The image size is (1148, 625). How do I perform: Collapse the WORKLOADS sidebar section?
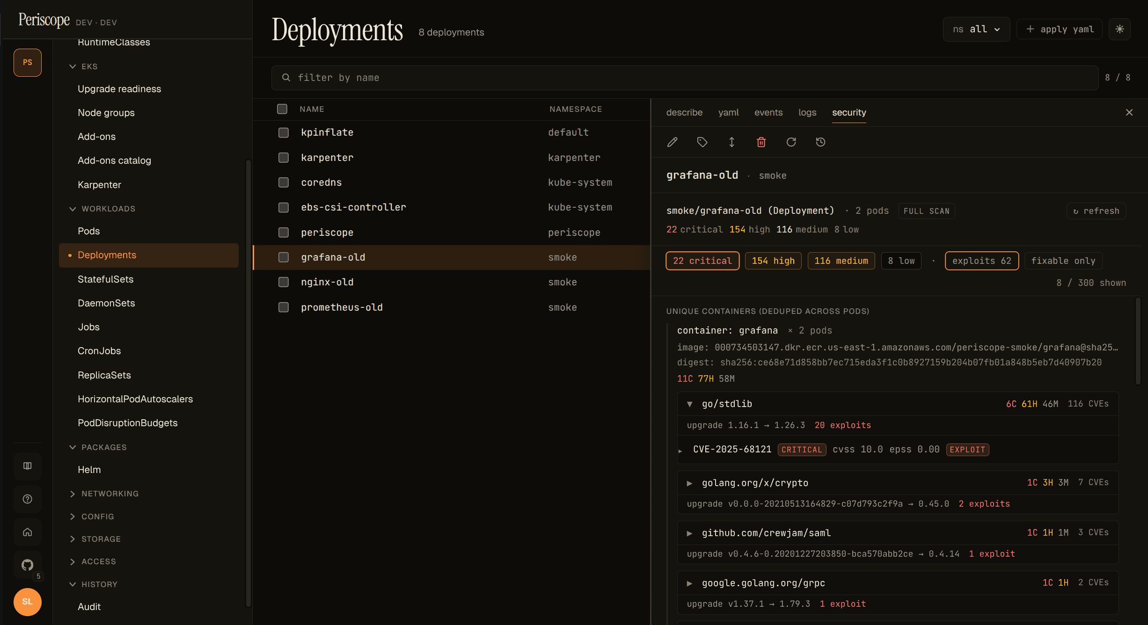[x=102, y=209]
